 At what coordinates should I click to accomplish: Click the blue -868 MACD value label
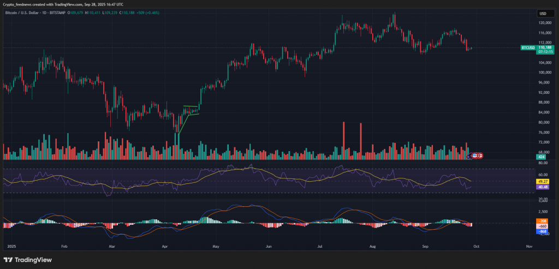(x=543, y=232)
